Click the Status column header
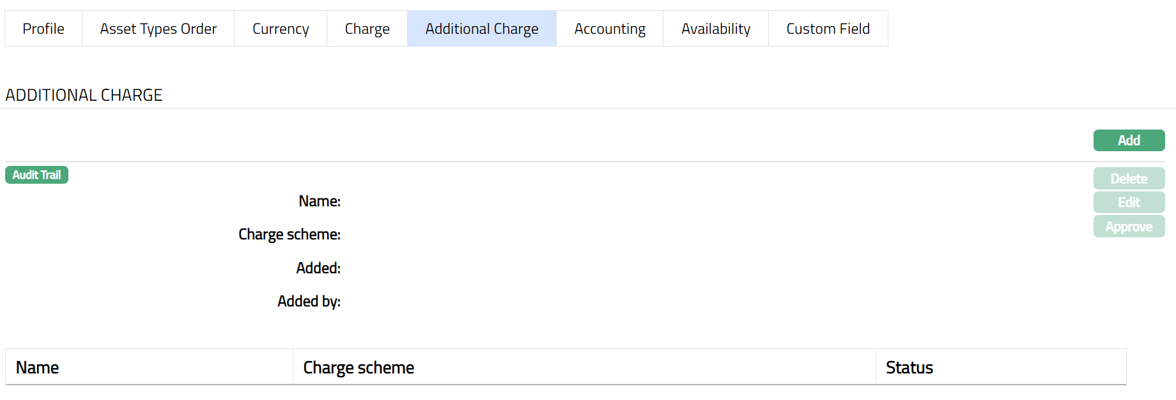 point(909,367)
